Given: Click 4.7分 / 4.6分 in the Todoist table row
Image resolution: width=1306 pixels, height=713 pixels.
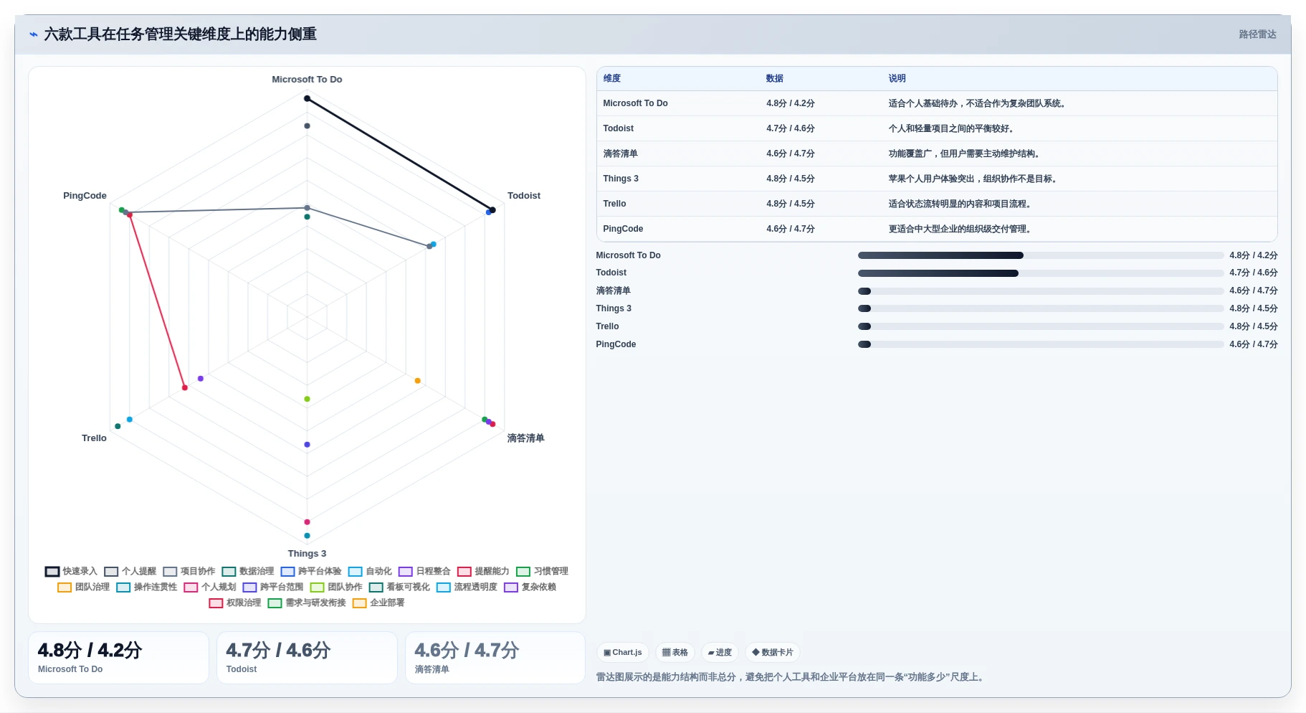Looking at the screenshot, I should [790, 128].
